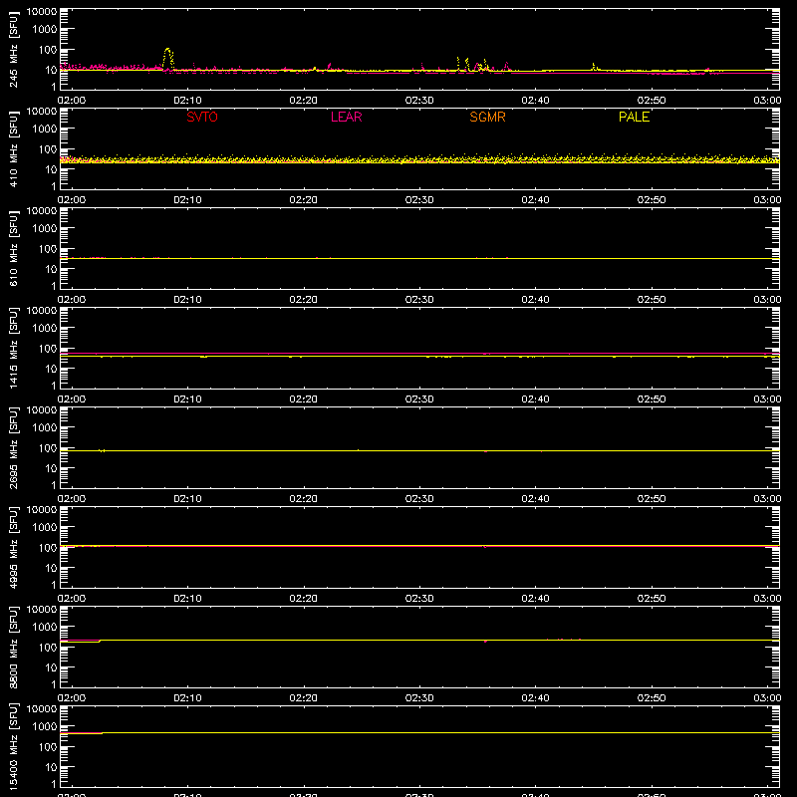797x797 pixels.
Task: Click the 03:00 tick label below the 245 MHz plot
Action: point(767,101)
